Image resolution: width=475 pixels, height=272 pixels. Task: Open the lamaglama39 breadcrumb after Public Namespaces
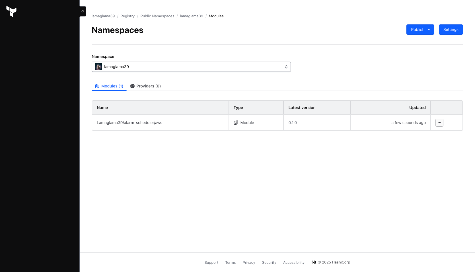pyautogui.click(x=192, y=16)
